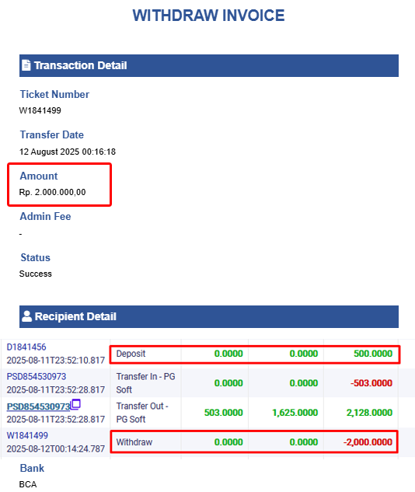
Task: Open PSD854530973 in the Transfer In row
Action: coord(37,376)
